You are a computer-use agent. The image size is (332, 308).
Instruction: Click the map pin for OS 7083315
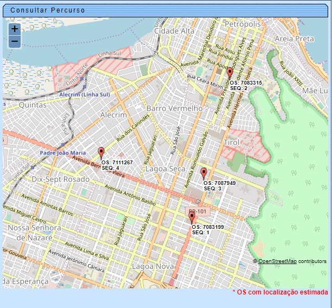tap(229, 73)
